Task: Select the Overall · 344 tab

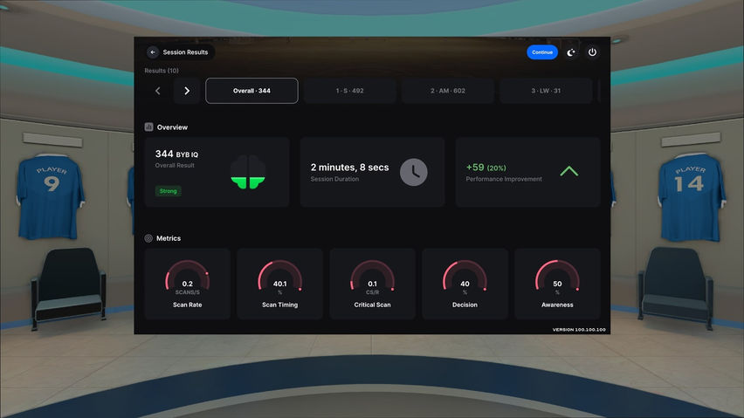Action: tap(251, 91)
